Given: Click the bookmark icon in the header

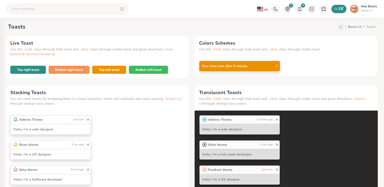Looking at the screenshot, I should coord(323,9).
